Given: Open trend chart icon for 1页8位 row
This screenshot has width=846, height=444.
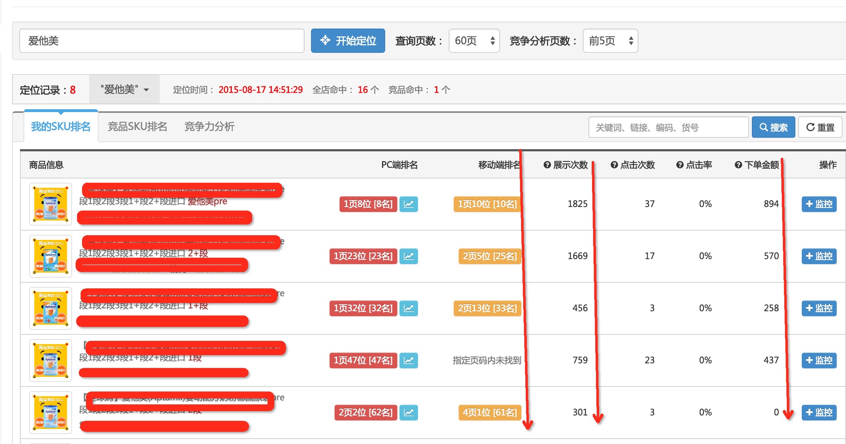Looking at the screenshot, I should pos(408,204).
